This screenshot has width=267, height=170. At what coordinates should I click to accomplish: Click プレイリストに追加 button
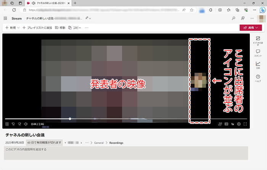point(37,28)
